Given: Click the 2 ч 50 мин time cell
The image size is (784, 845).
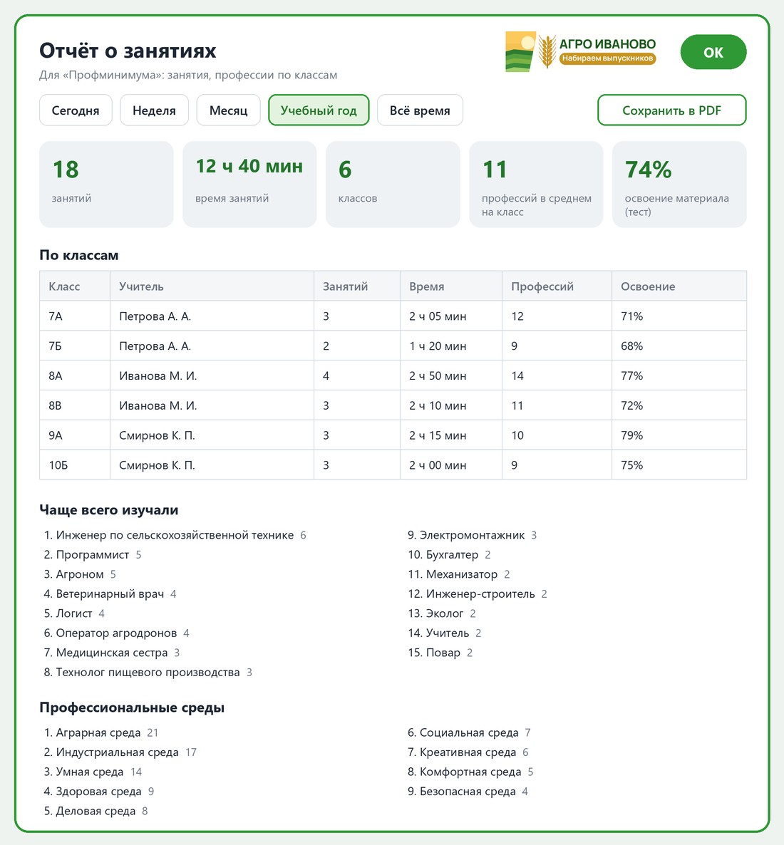Looking at the screenshot, I should click(451, 375).
